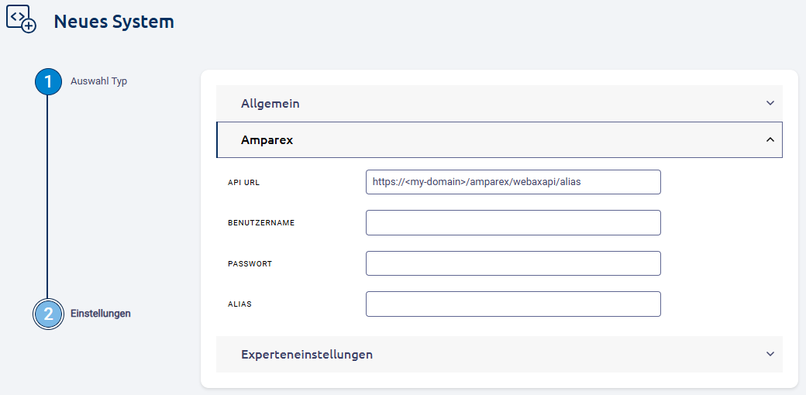Collapse Amparex using its up chevron

770,140
